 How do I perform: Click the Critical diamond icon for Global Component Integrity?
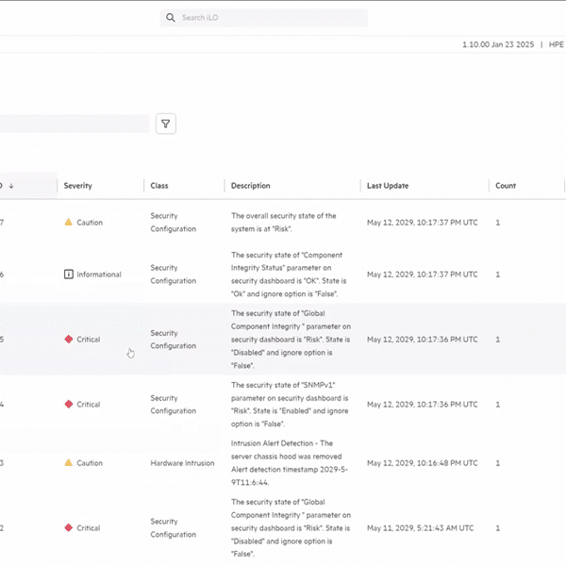[x=68, y=340]
